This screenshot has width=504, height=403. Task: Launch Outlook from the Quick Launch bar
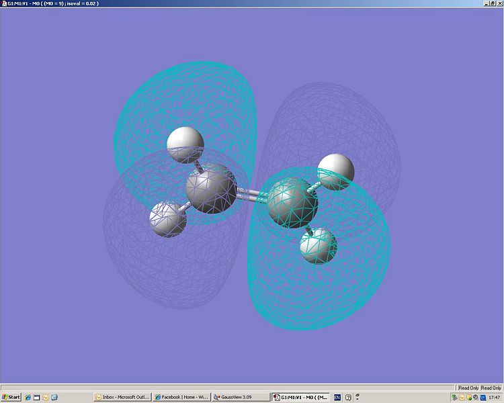pos(46,398)
